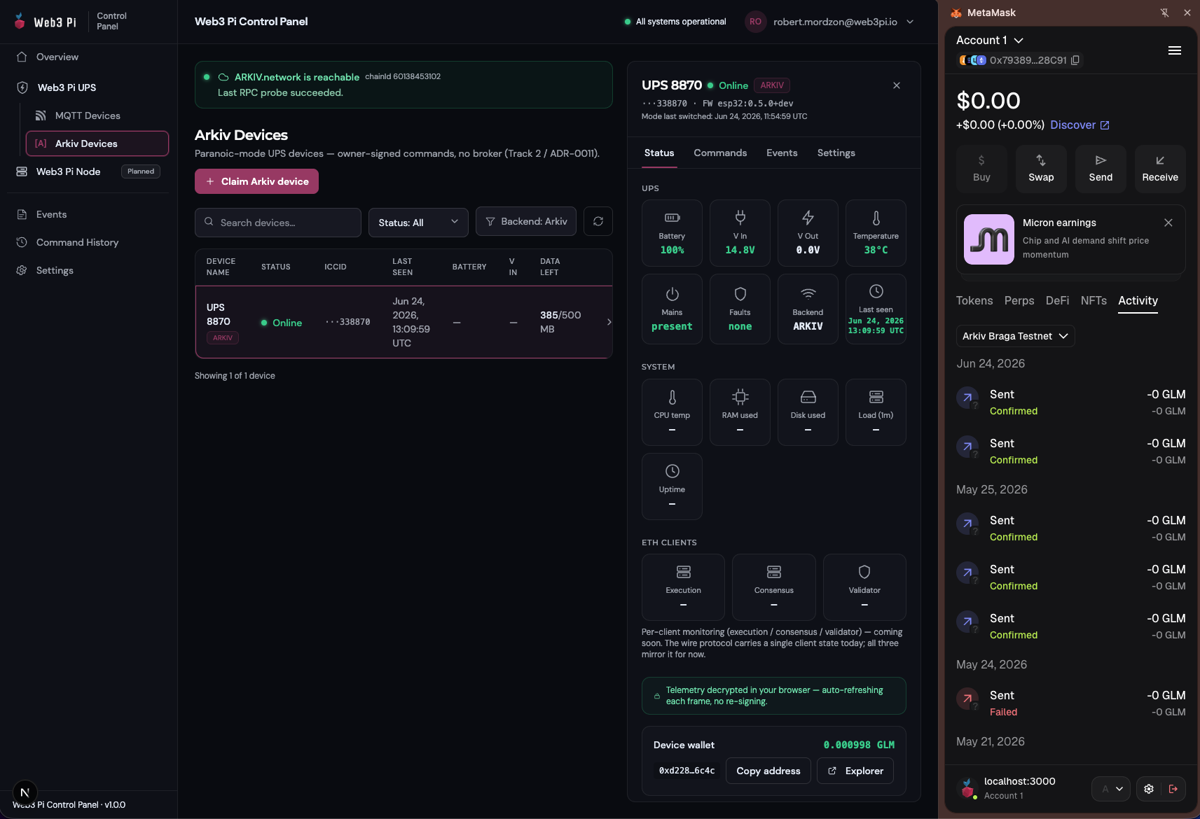1200x819 pixels.
Task: Switch to MetaMask Perps tab
Action: point(1019,300)
